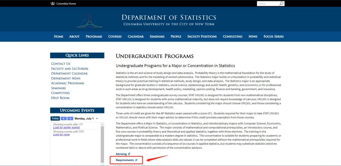Screen dimensions: 341x166
Task: Click the search magnifying glass icon
Action: coord(281,3)
